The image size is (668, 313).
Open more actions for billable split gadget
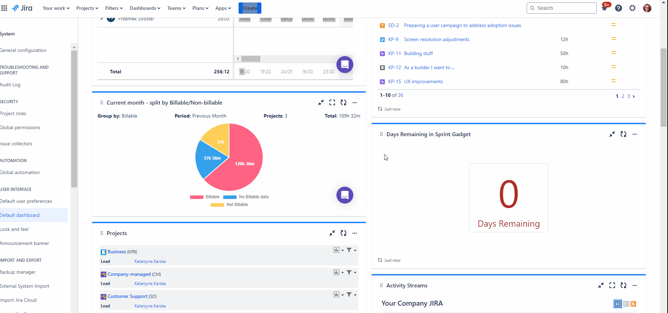coord(355,103)
